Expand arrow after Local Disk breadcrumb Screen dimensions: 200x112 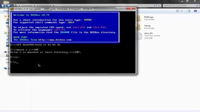click(x=53, y=6)
